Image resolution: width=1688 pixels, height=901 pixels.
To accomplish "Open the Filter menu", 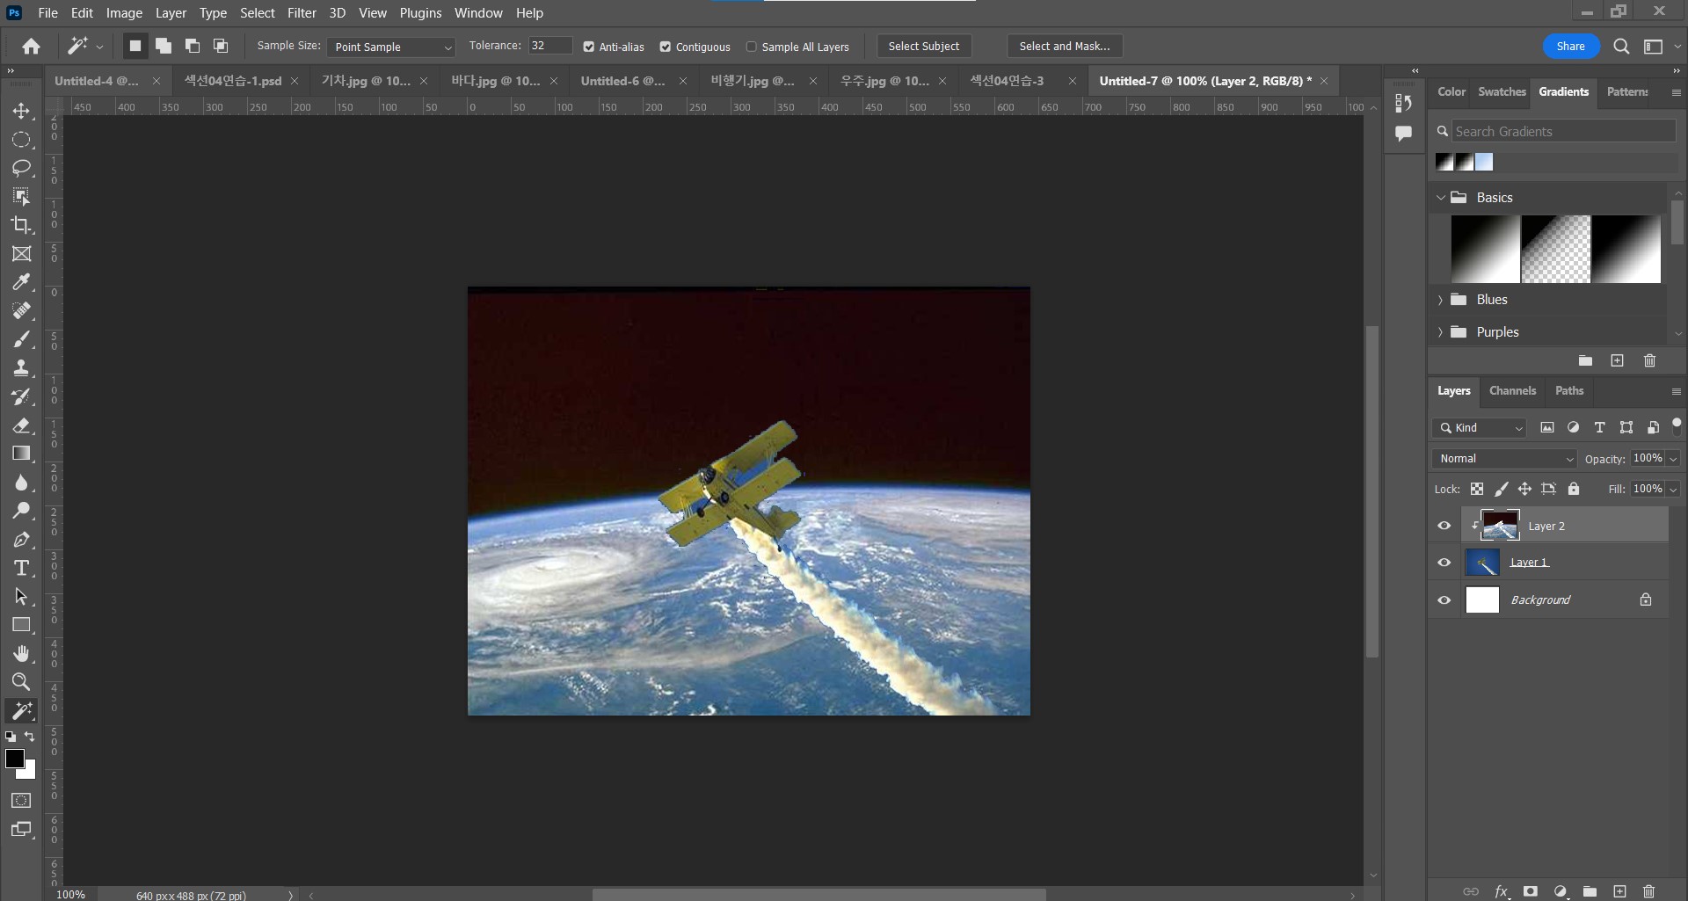I will point(302,13).
